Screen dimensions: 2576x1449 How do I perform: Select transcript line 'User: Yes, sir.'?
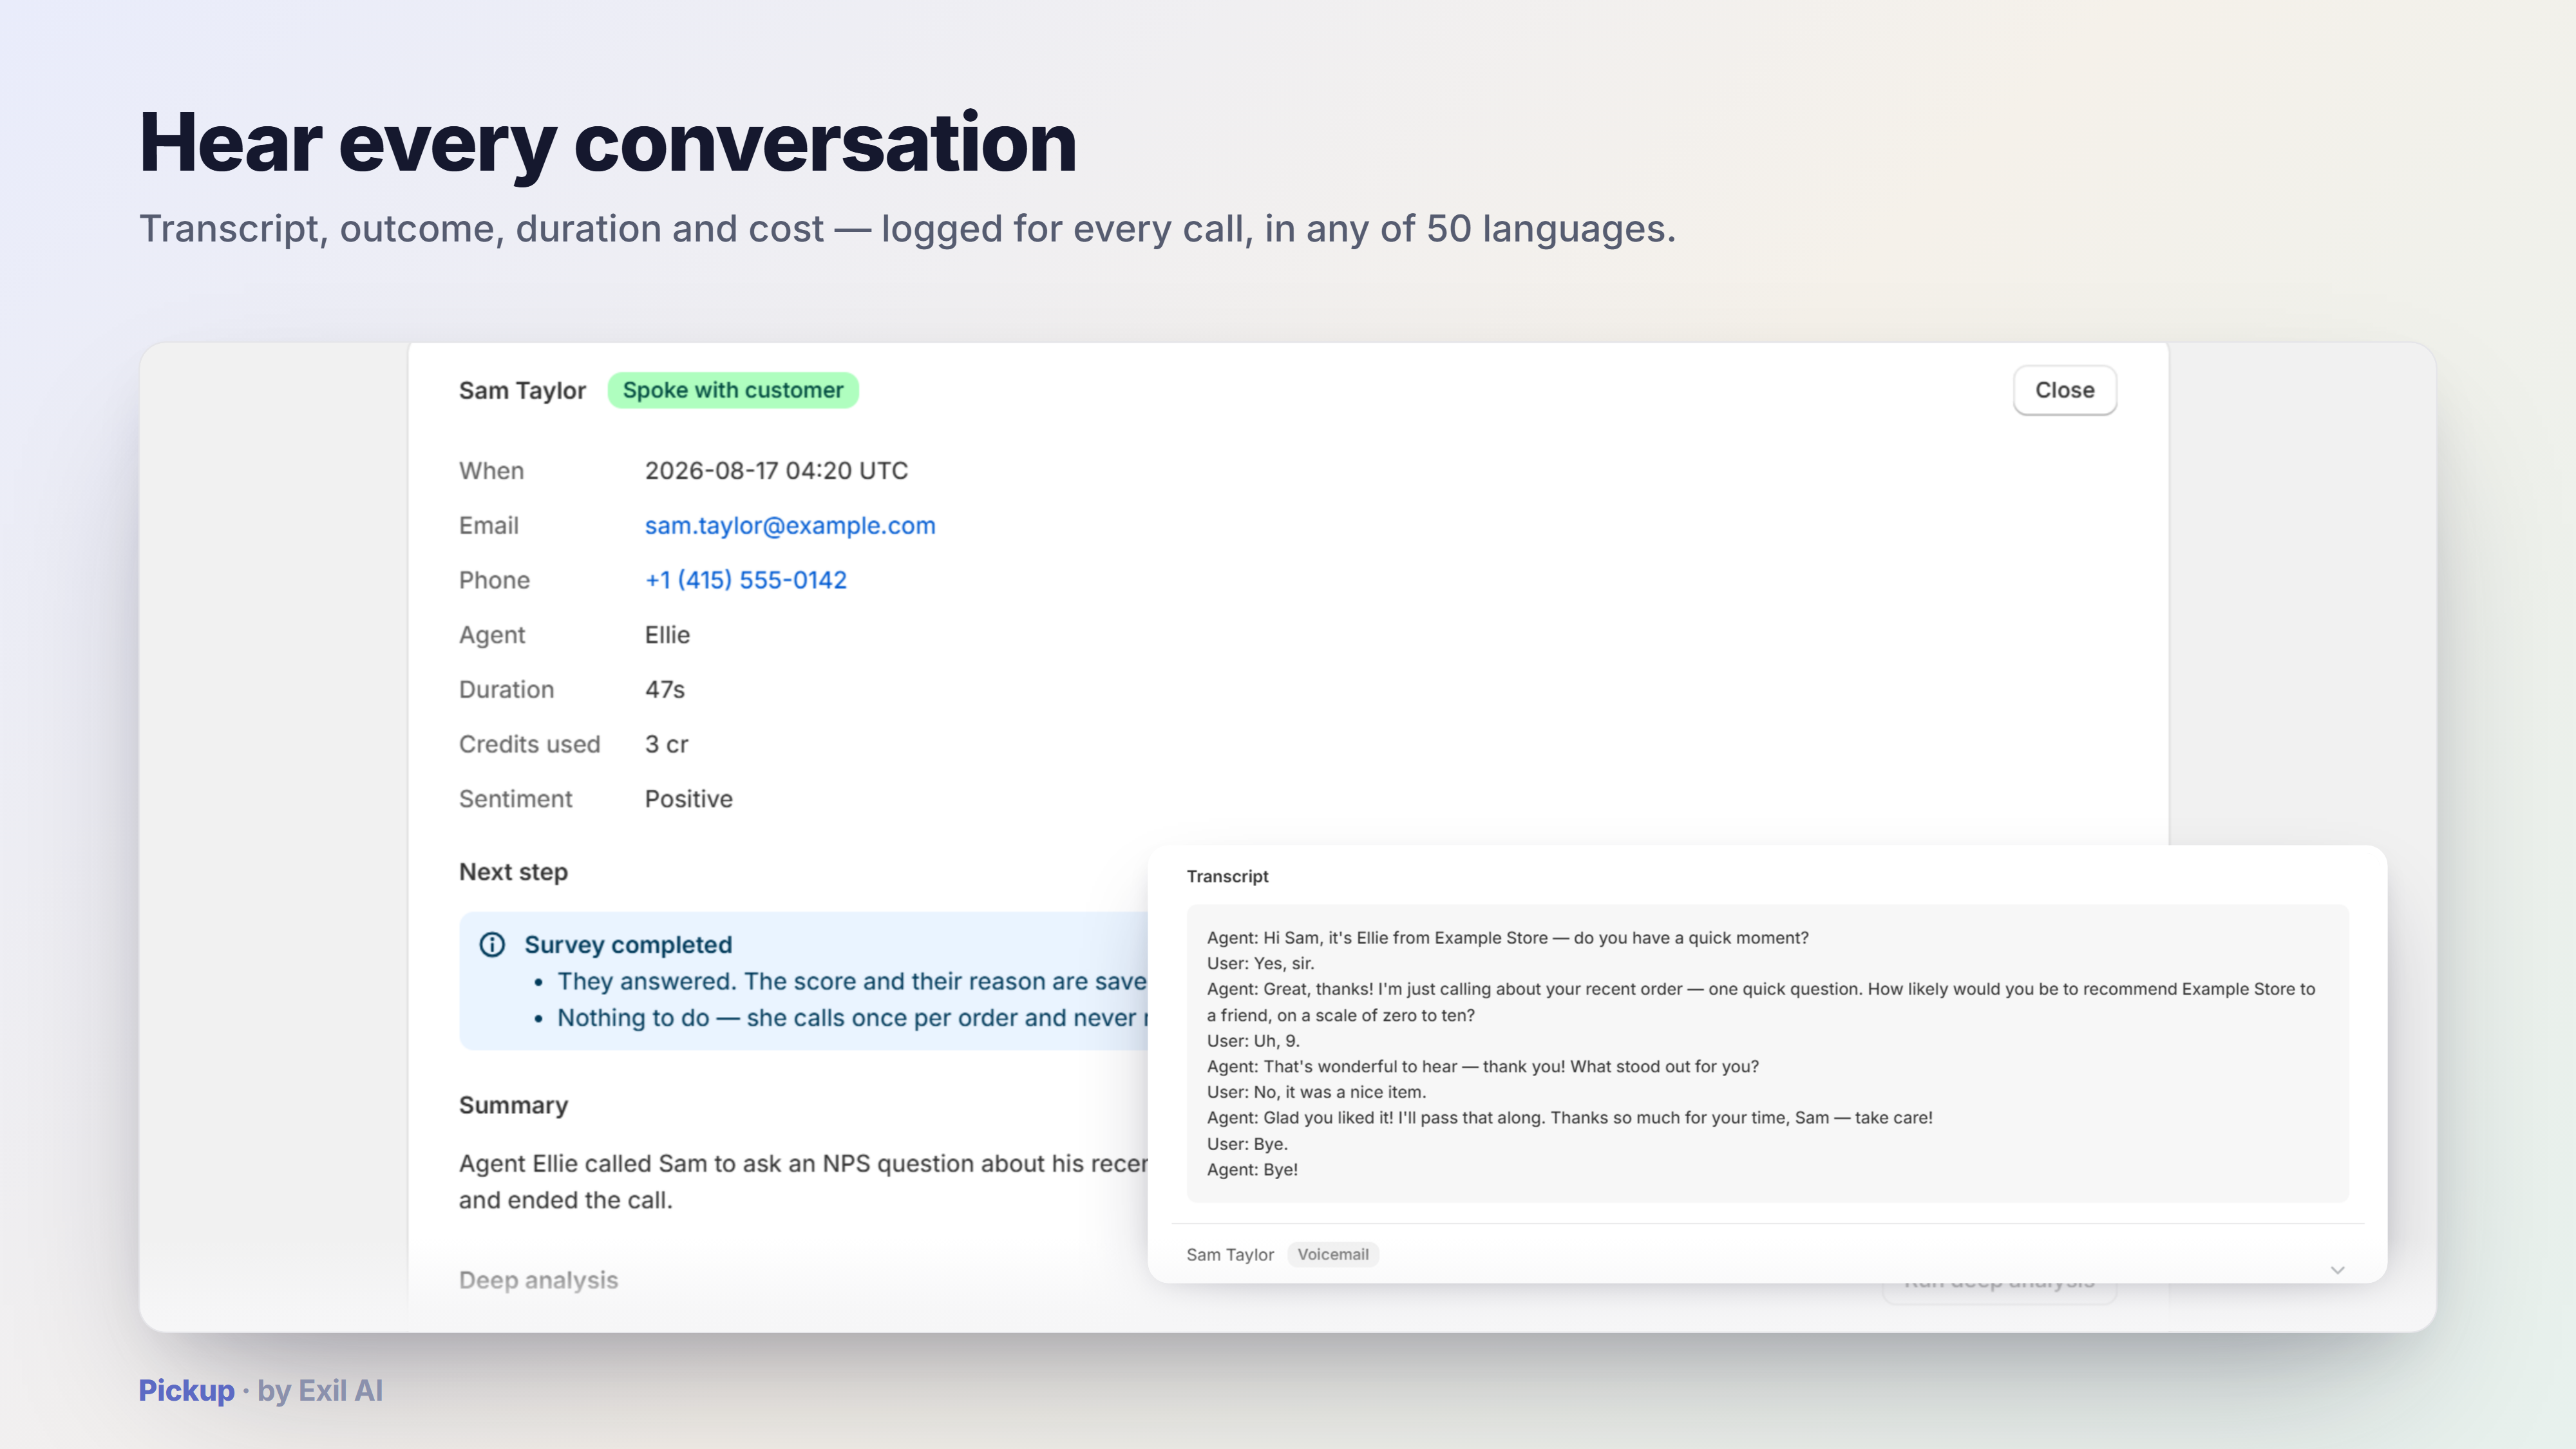point(1260,964)
